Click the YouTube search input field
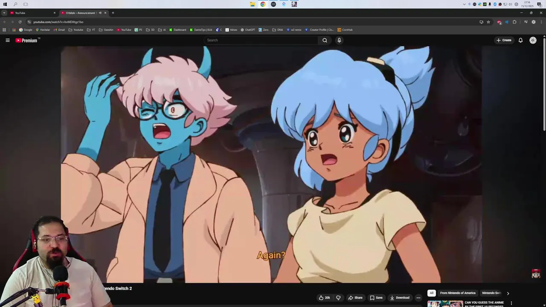 [x=261, y=40]
